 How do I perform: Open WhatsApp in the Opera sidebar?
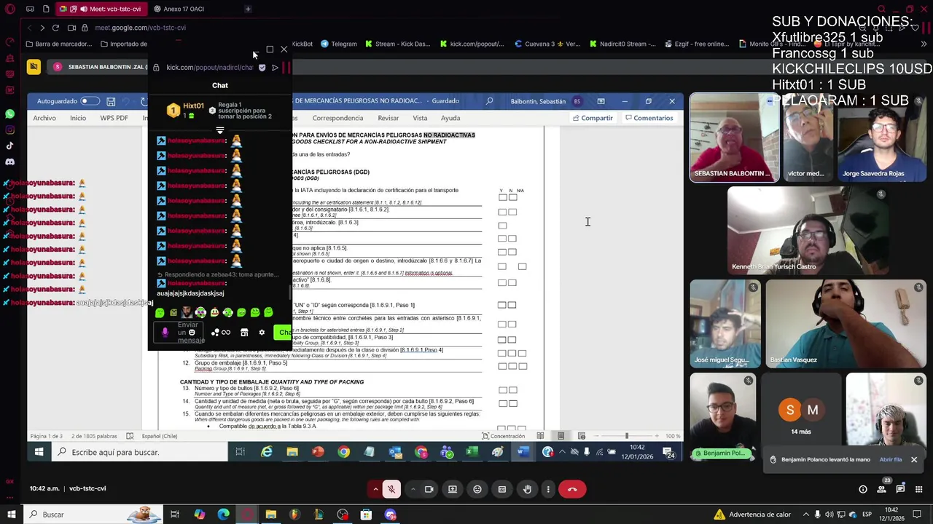coord(9,114)
